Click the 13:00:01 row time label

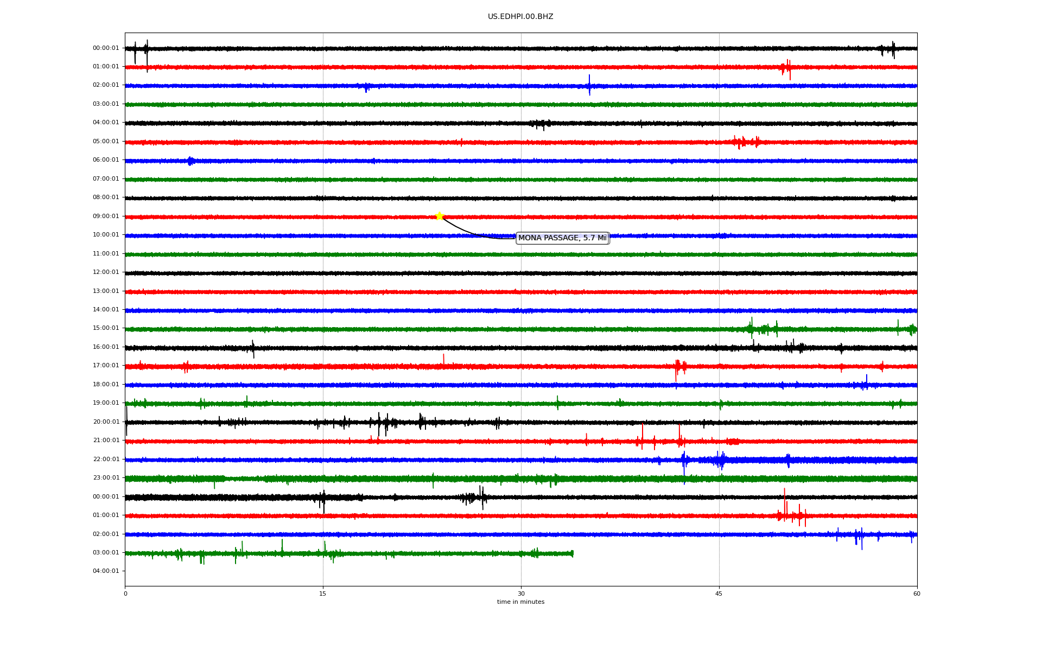(x=106, y=291)
